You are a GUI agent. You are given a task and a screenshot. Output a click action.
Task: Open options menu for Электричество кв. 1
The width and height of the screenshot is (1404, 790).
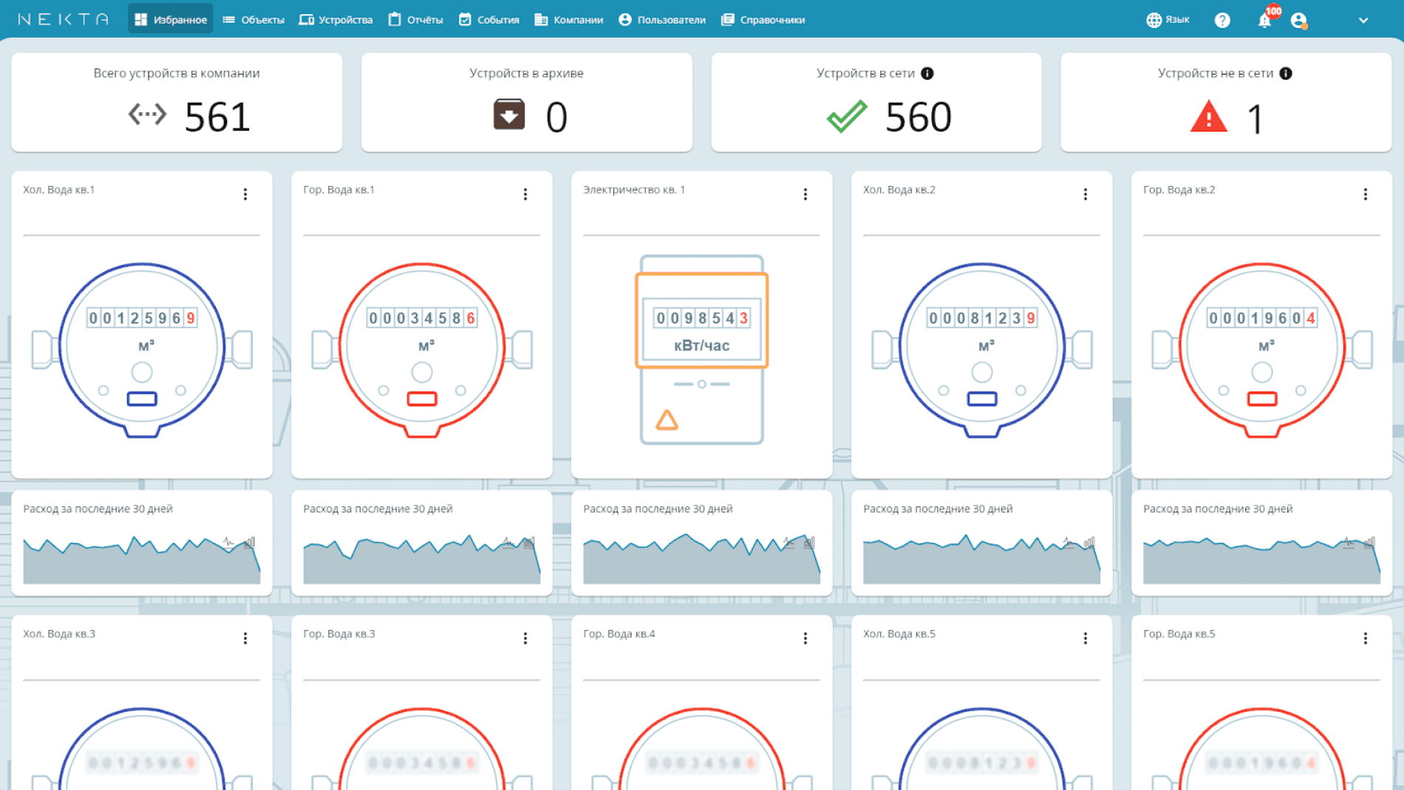[x=805, y=194]
